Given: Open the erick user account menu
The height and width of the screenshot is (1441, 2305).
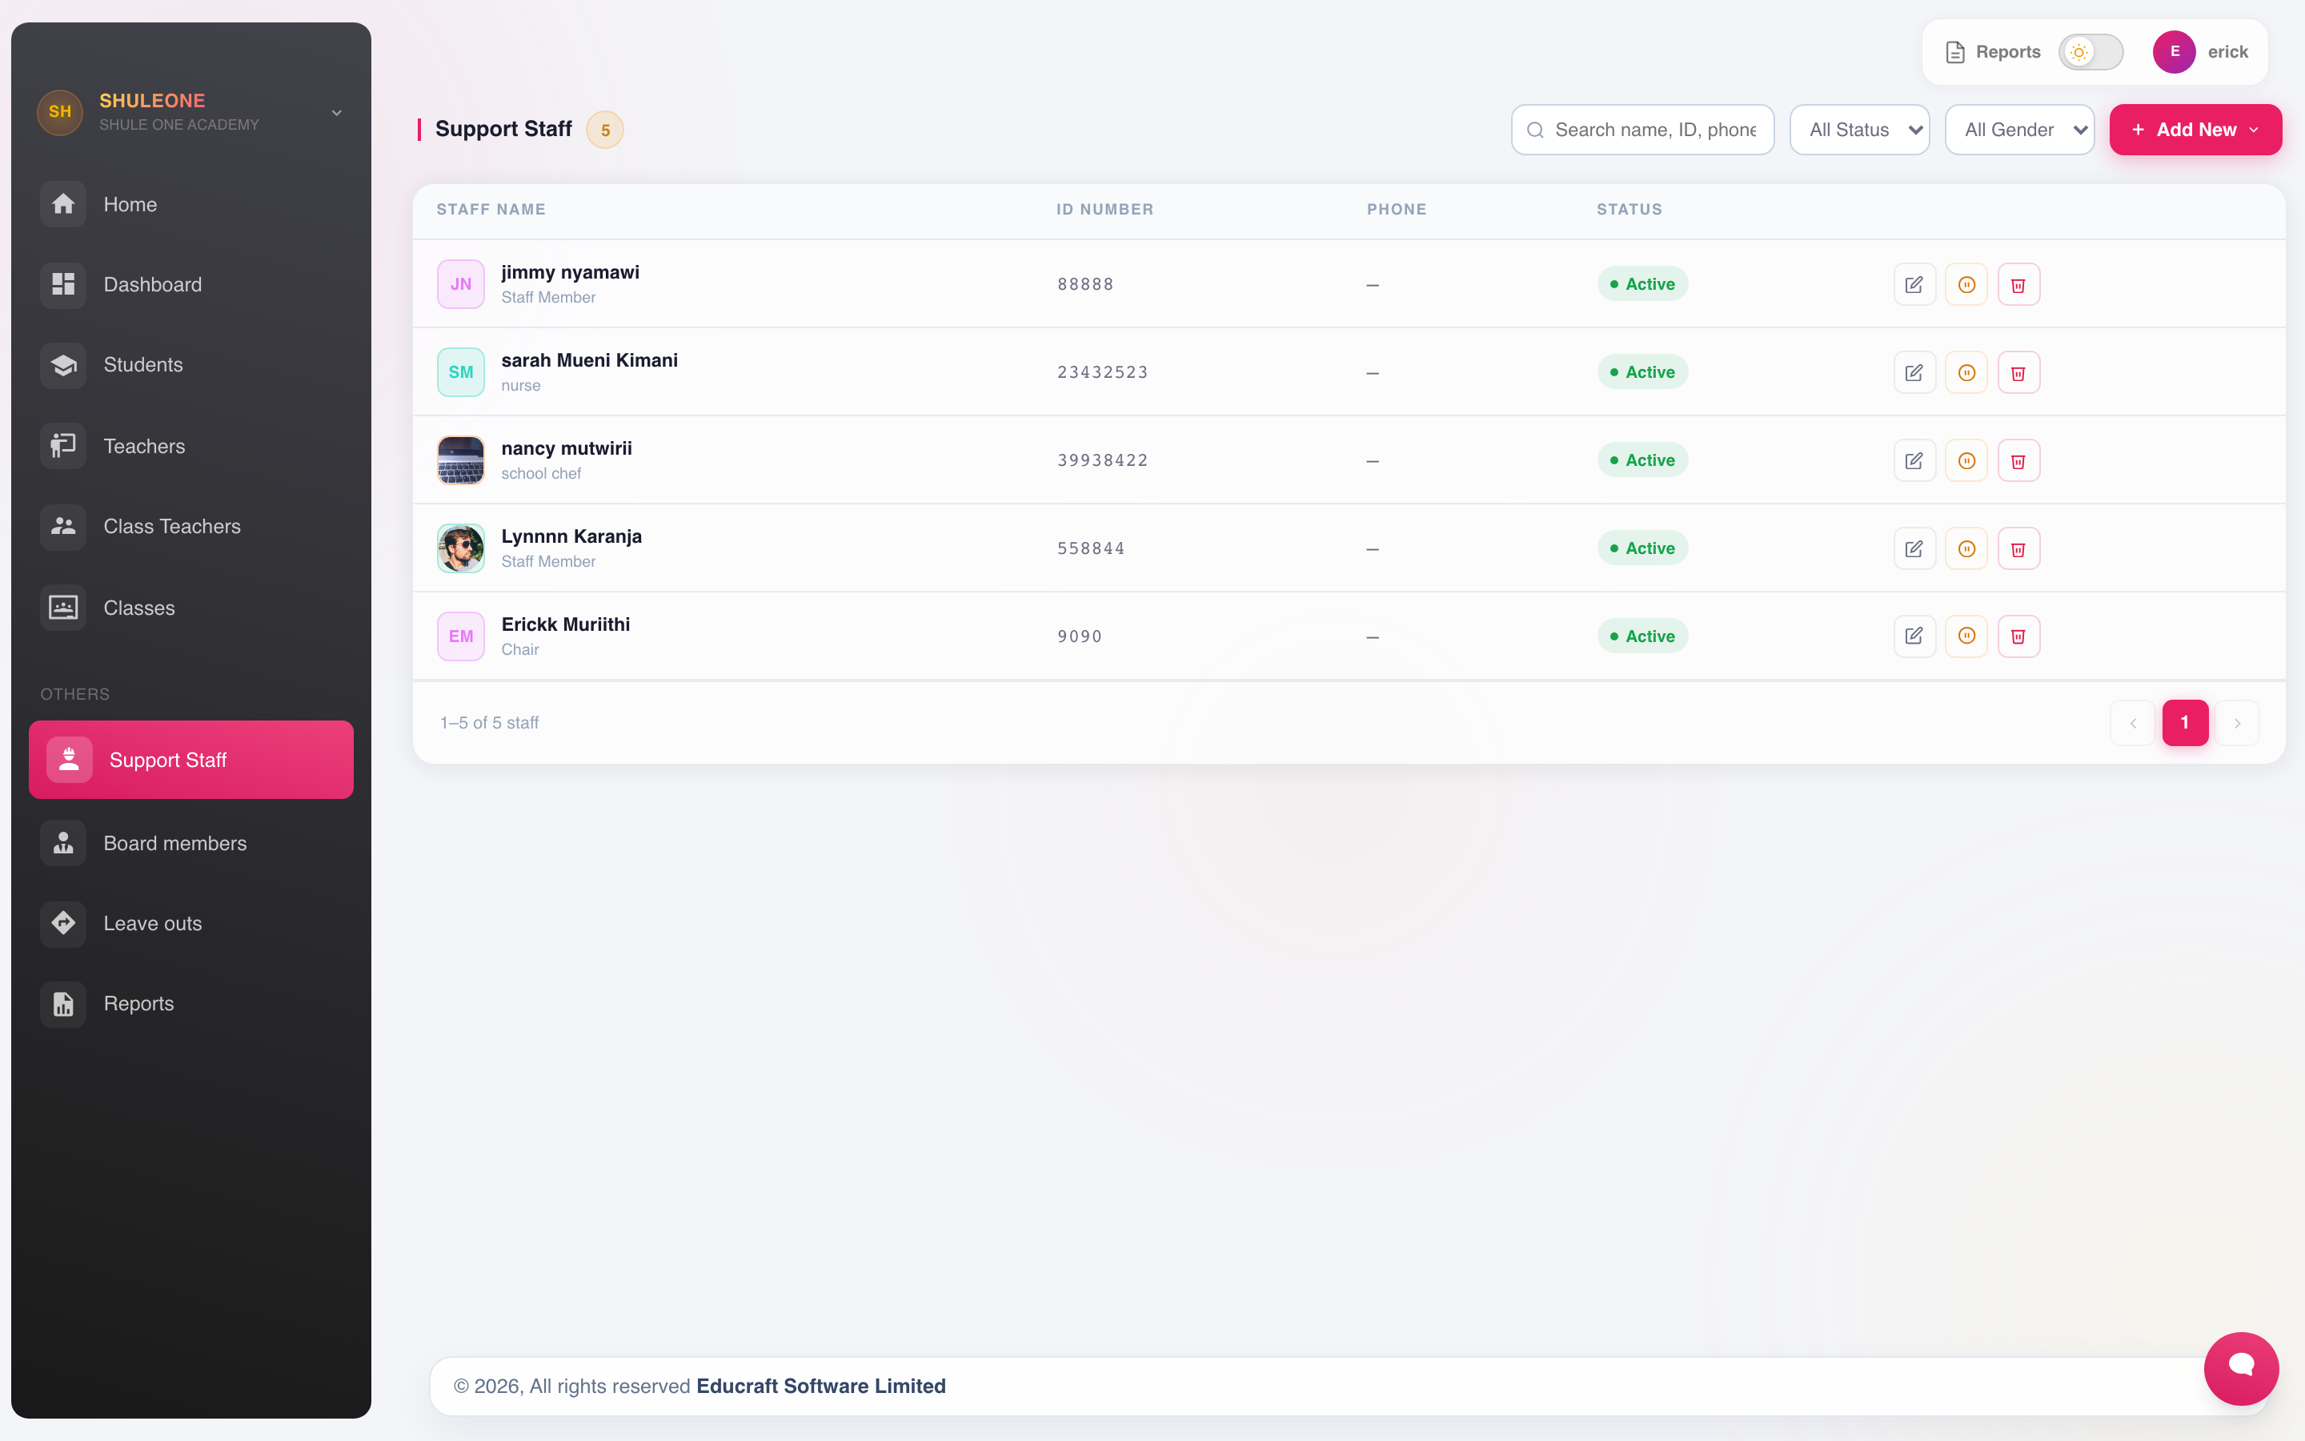Looking at the screenshot, I should pos(2201,52).
